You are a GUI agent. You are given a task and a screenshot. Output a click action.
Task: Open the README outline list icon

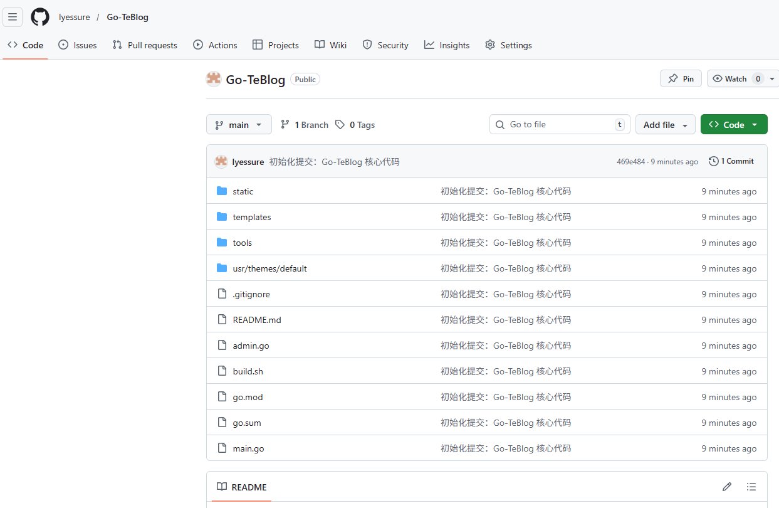[x=751, y=487]
